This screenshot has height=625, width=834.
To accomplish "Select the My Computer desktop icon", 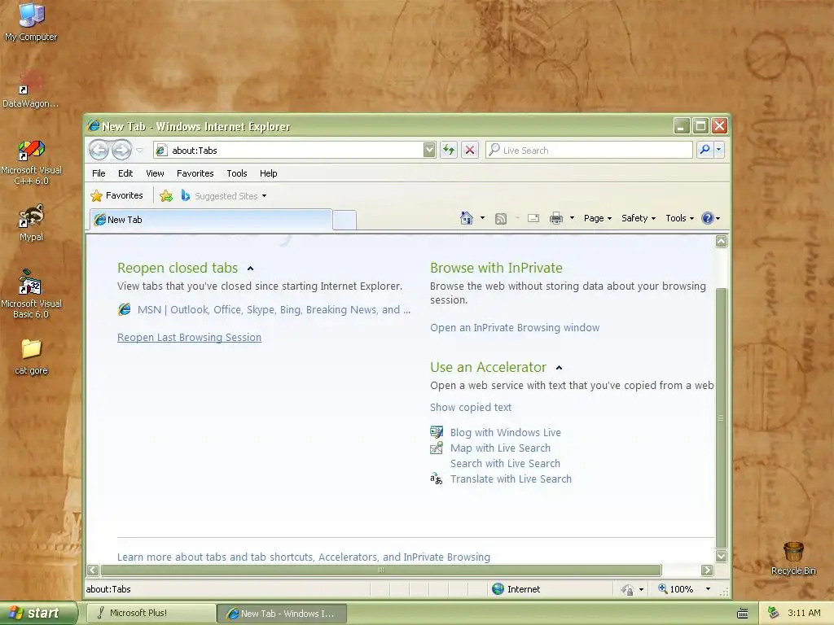I will click(x=31, y=22).
